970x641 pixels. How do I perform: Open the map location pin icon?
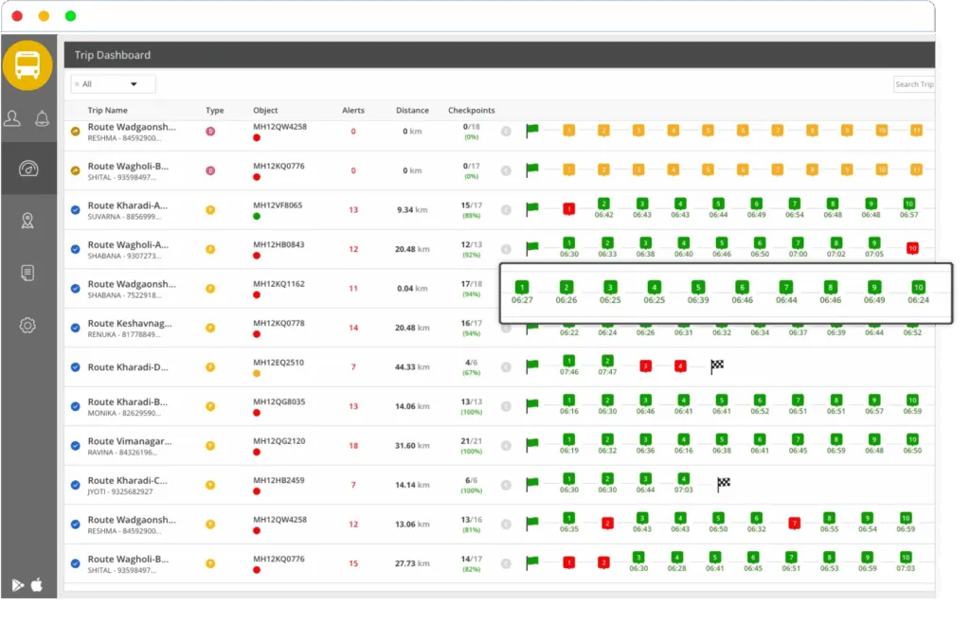click(x=27, y=221)
